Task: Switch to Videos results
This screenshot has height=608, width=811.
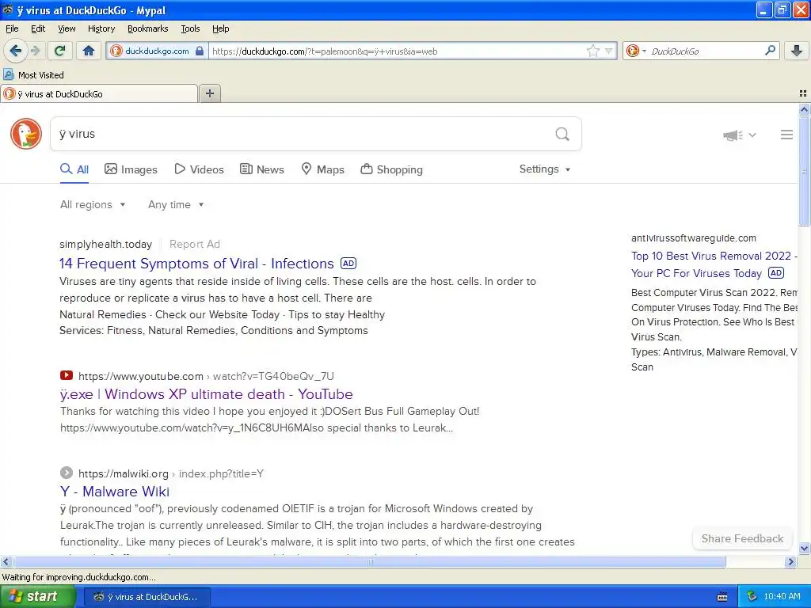Action: [199, 169]
